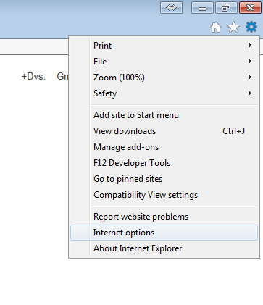Choose Report website problems
Viewport: 263px width, 305px height.
(164, 217)
